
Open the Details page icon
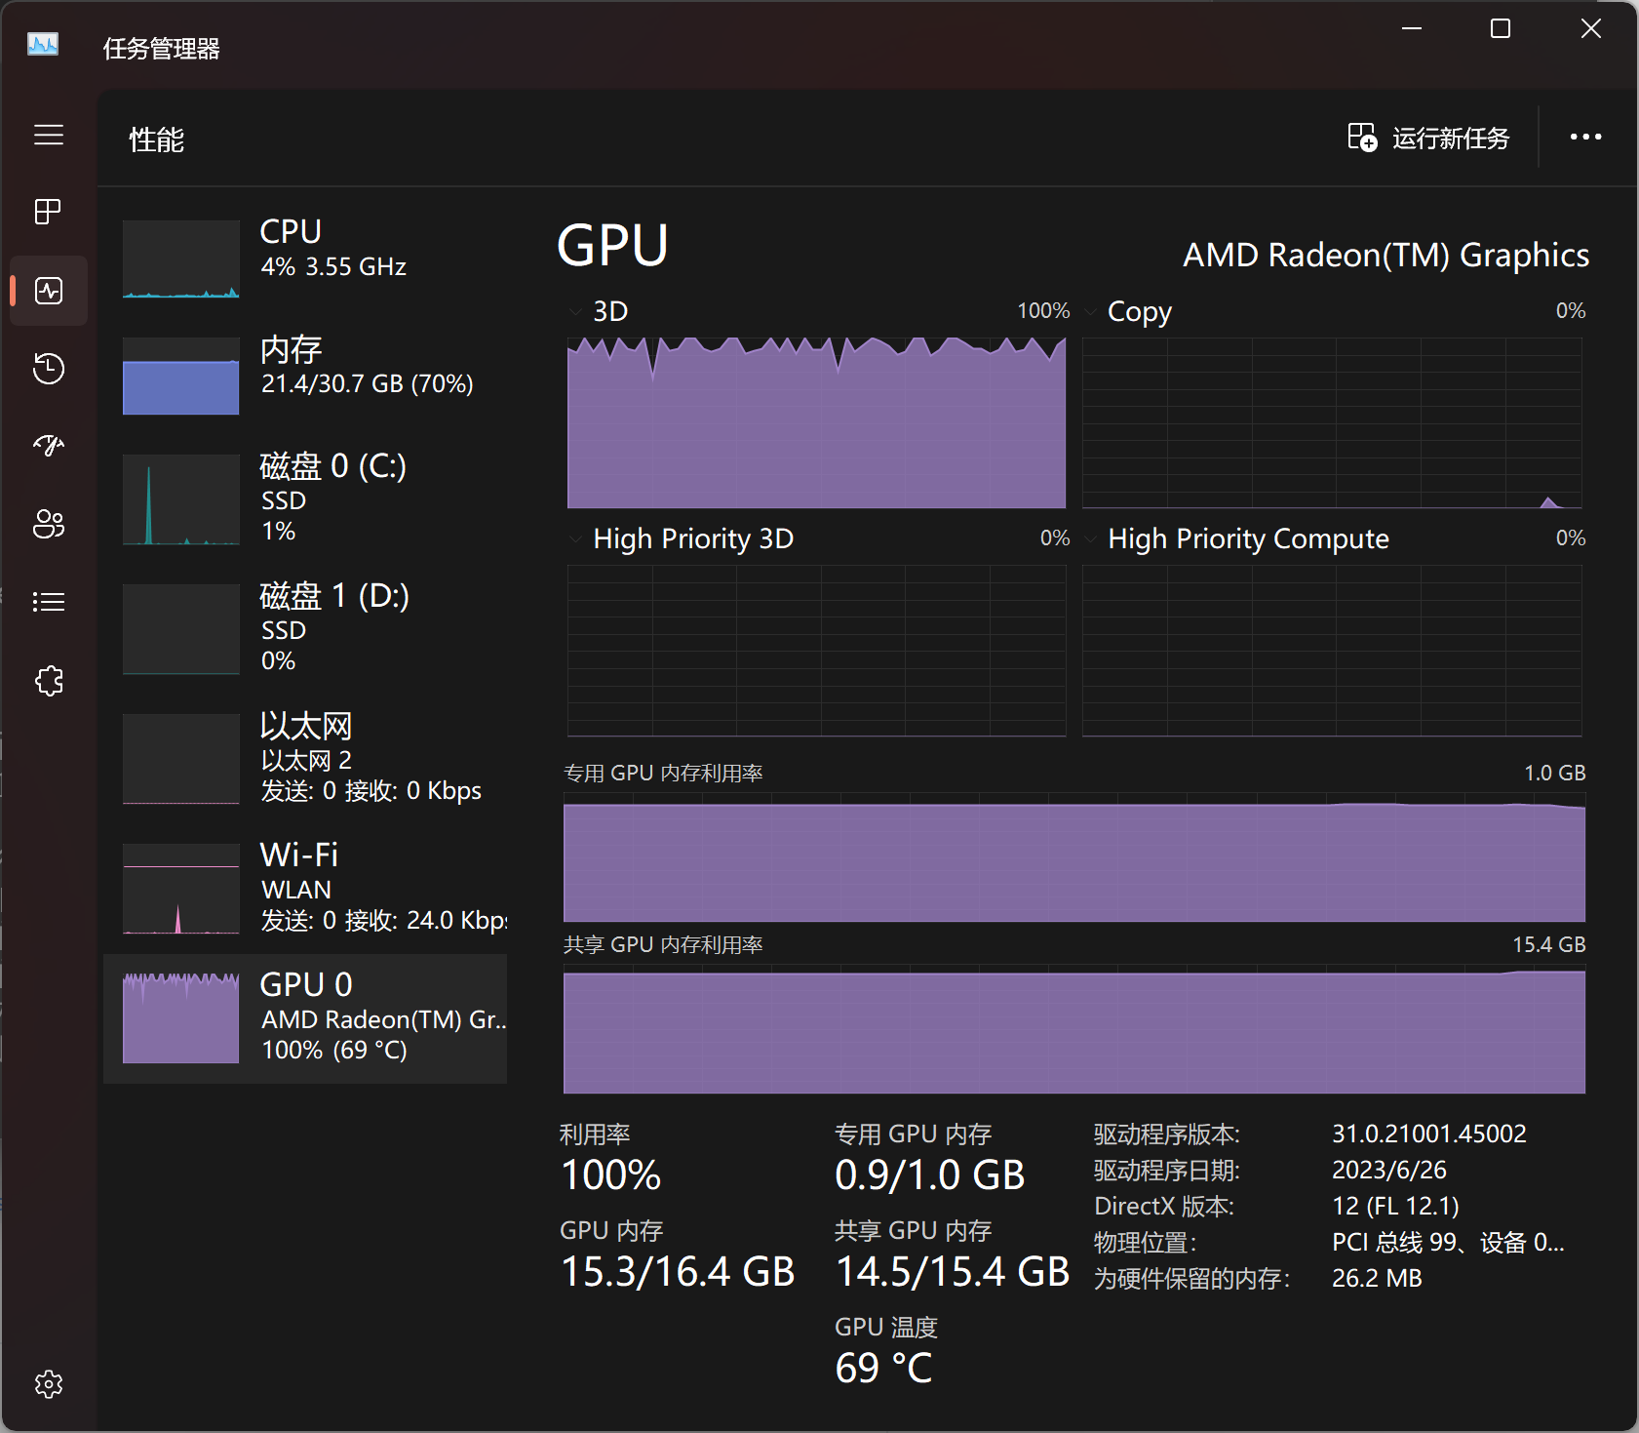tap(49, 602)
